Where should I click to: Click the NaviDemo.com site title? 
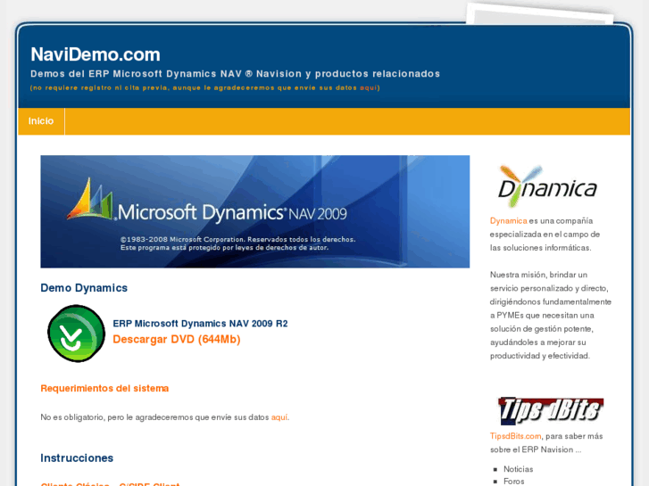coord(96,54)
